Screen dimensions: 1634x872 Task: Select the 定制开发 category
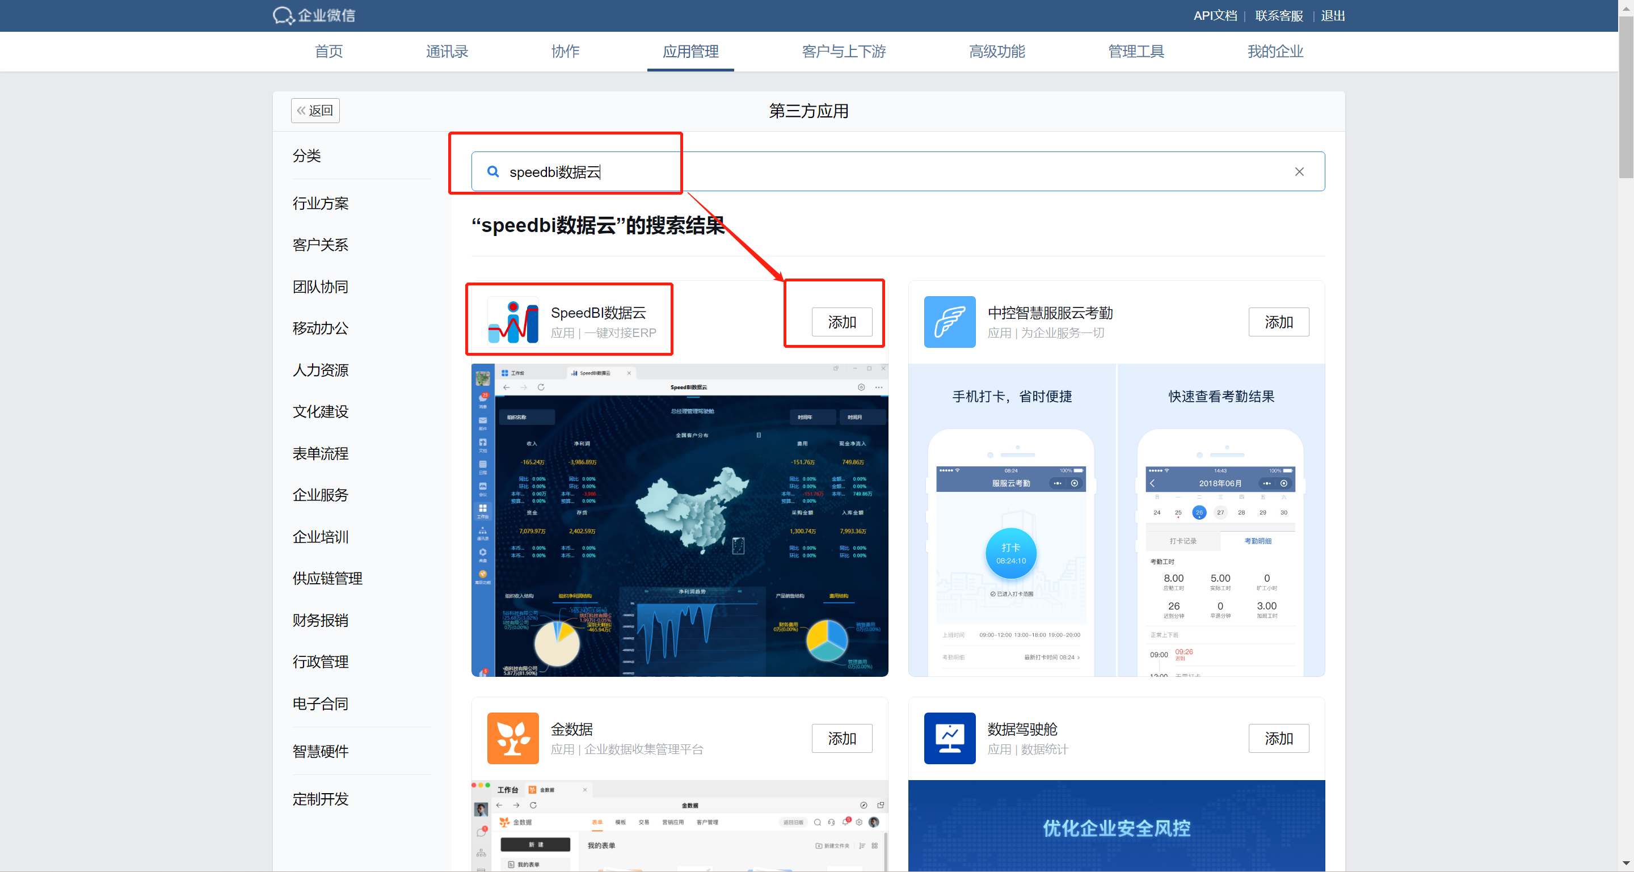tap(321, 799)
